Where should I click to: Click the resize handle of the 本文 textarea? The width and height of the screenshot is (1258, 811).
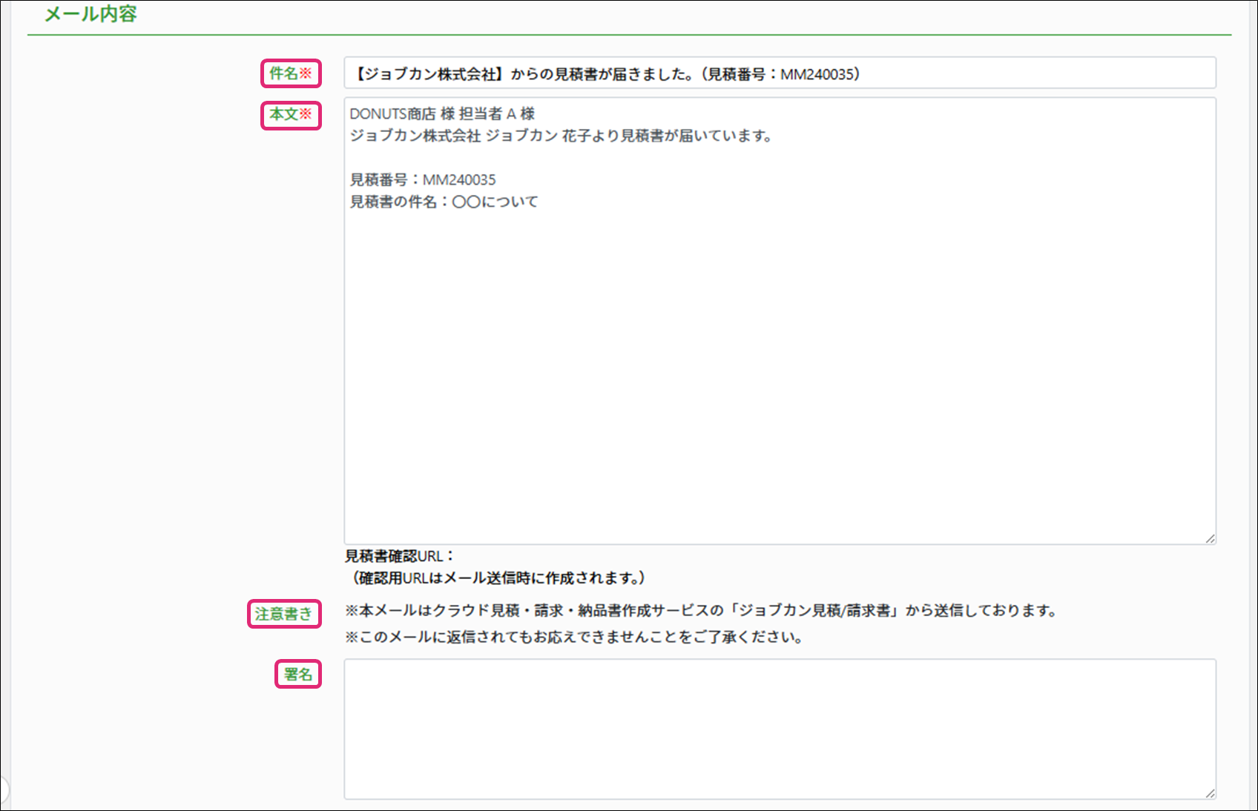pyautogui.click(x=1210, y=538)
